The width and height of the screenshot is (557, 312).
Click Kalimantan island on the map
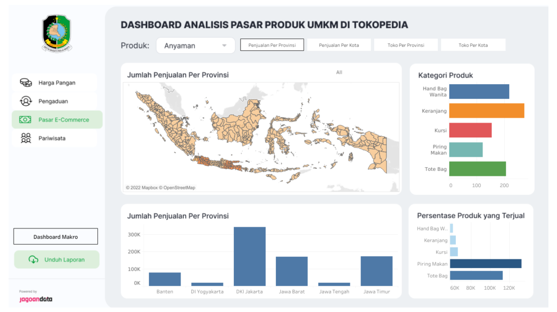[236, 124]
